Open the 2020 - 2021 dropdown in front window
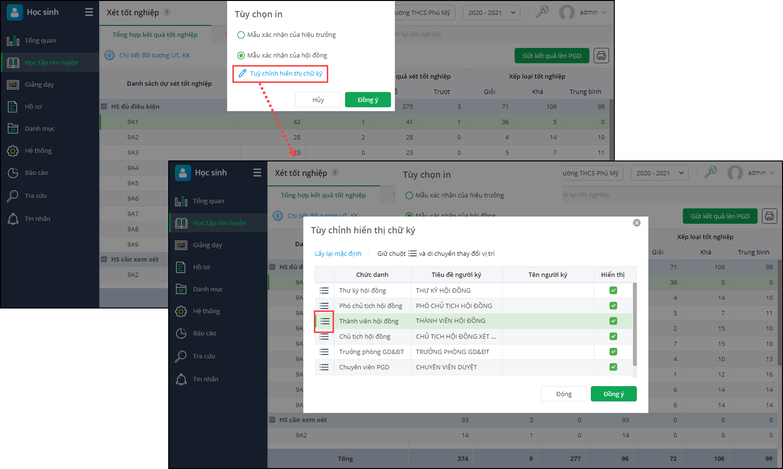The image size is (783, 469). [660, 173]
